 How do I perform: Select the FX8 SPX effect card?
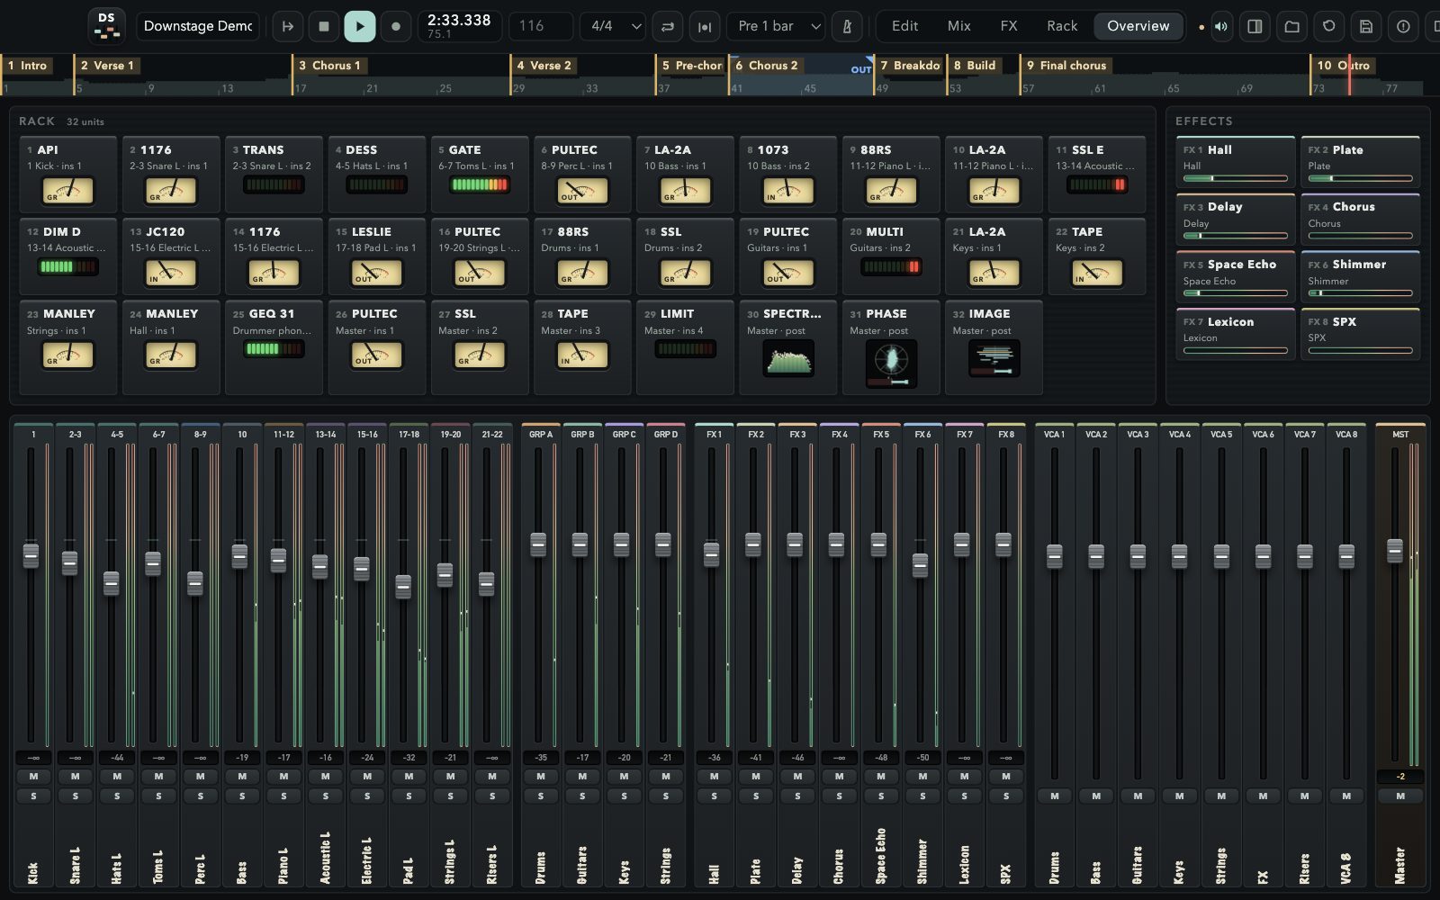click(x=1360, y=334)
